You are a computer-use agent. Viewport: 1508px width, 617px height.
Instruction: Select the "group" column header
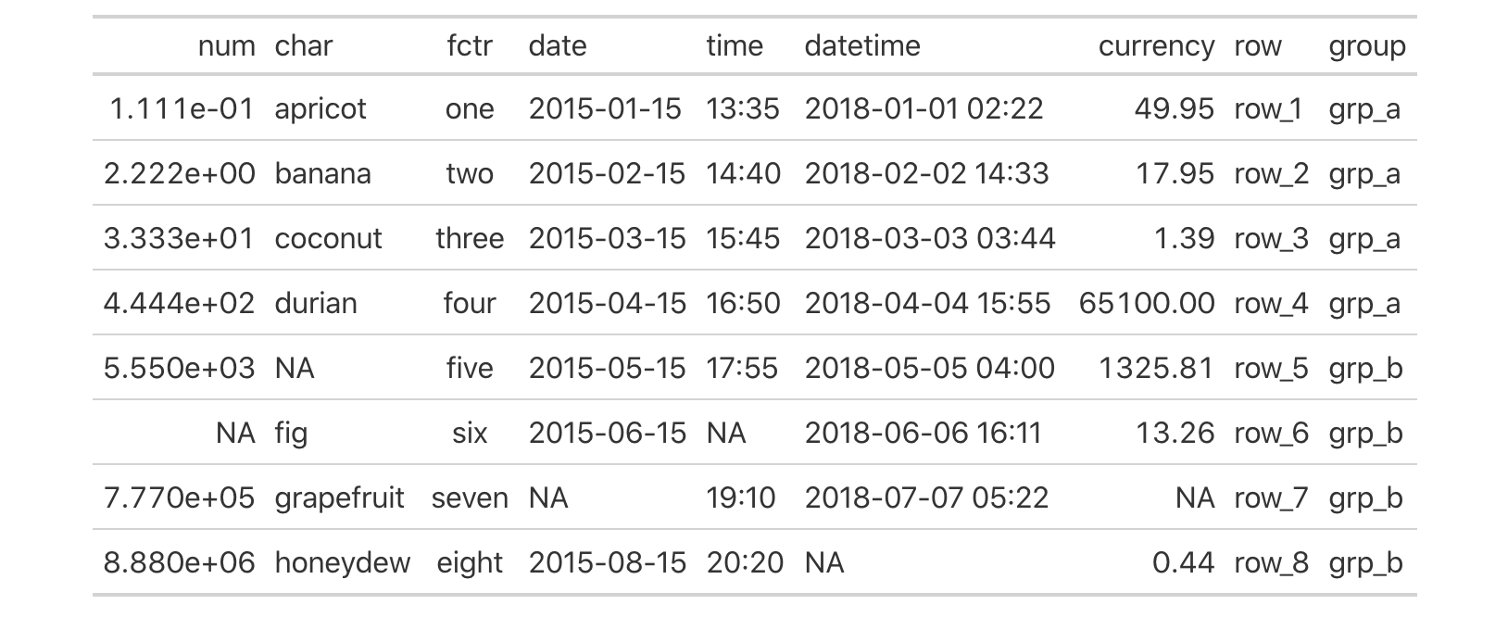(x=1366, y=46)
